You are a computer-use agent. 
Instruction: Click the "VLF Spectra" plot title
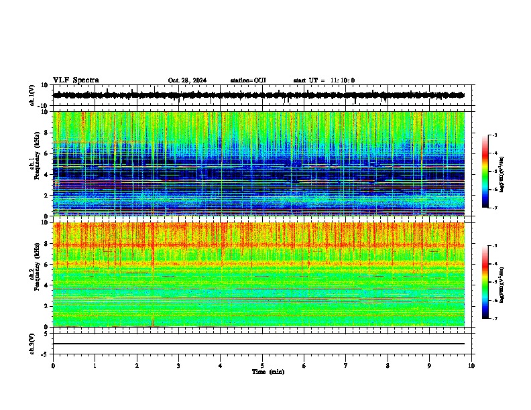pyautogui.click(x=76, y=80)
